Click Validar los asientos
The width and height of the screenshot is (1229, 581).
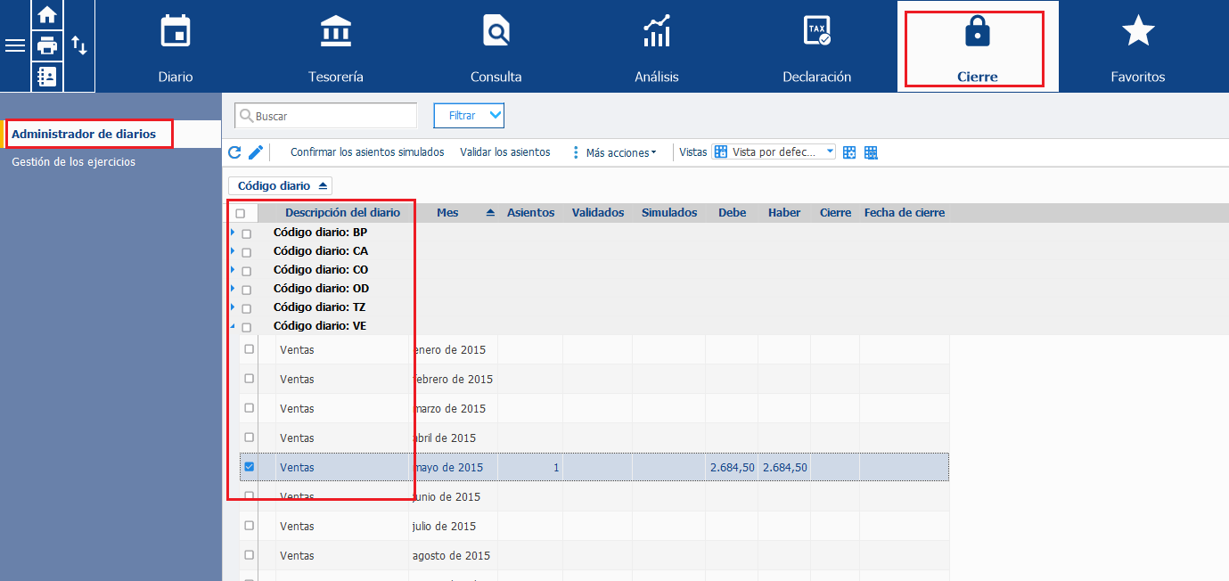(505, 152)
